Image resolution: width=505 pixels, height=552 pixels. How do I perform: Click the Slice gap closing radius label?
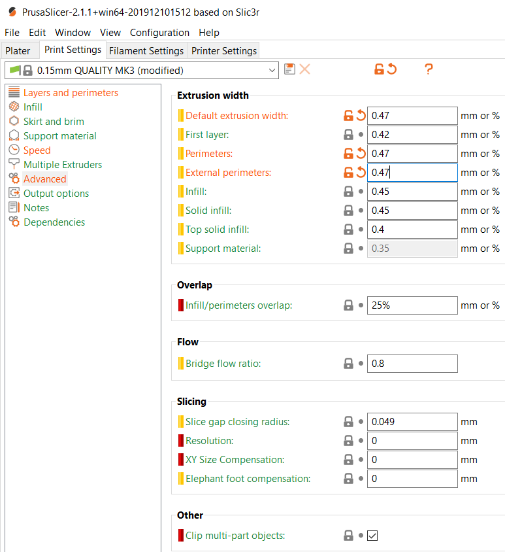(237, 422)
